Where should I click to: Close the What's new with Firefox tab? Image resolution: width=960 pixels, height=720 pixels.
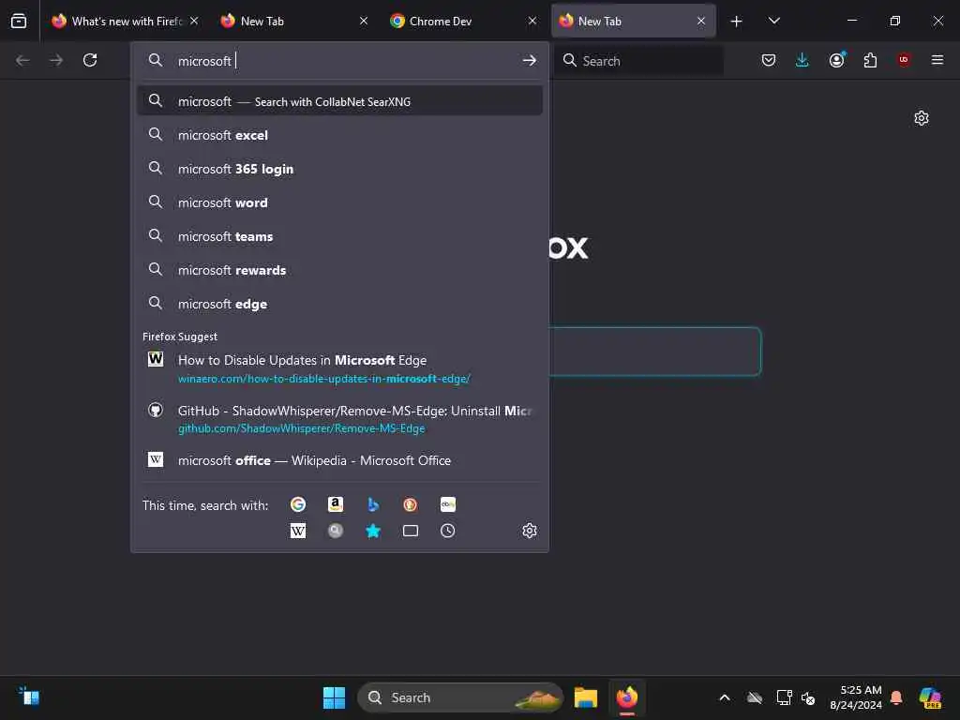194,22
